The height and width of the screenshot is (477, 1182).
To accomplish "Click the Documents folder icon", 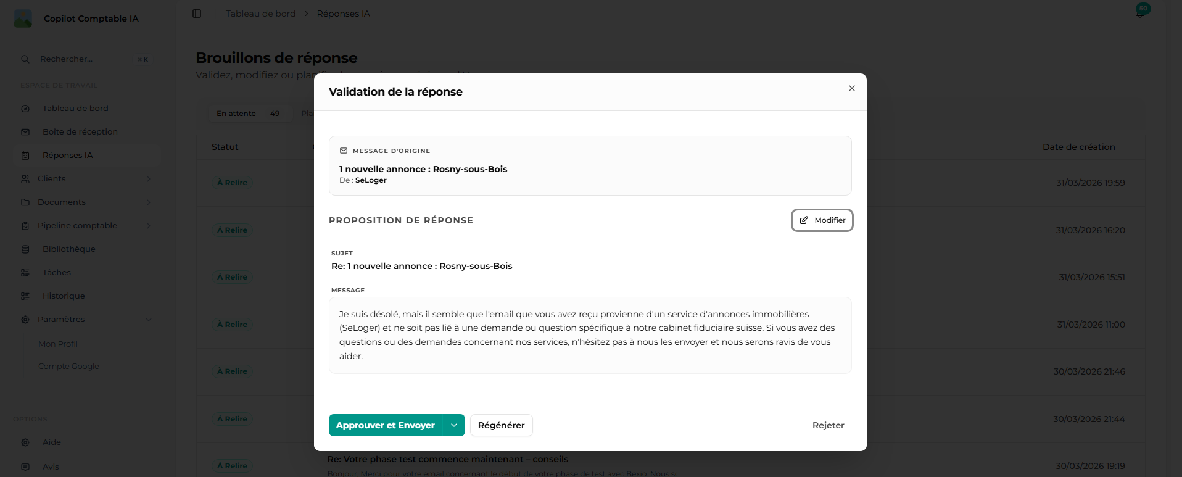I will click(x=25, y=202).
